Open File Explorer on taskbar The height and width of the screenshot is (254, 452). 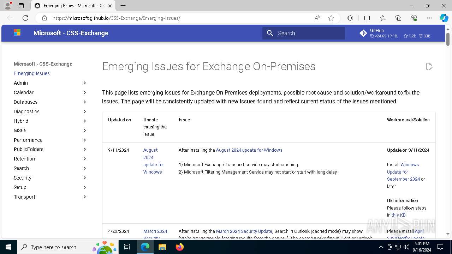coord(162,247)
